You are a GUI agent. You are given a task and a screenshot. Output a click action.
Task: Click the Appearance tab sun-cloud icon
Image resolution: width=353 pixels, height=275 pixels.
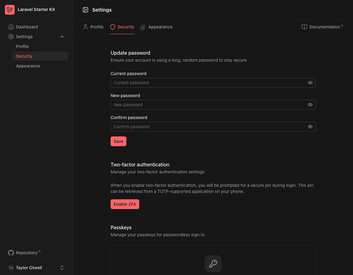[x=143, y=27]
